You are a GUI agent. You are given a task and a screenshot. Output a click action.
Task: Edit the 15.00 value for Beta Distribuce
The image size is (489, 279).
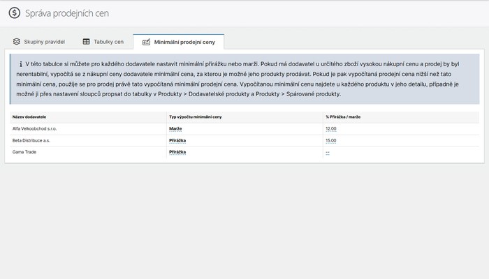click(x=331, y=140)
